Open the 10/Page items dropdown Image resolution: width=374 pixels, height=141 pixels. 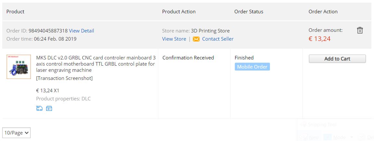pyautogui.click(x=17, y=133)
